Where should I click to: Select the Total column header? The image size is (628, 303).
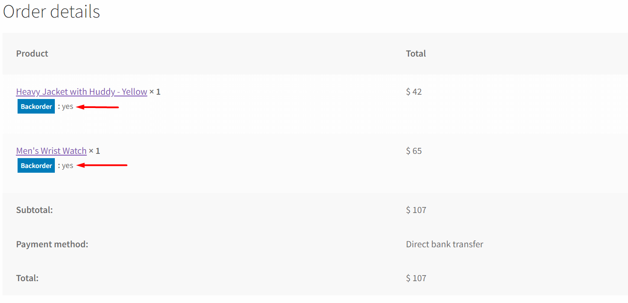[416, 53]
